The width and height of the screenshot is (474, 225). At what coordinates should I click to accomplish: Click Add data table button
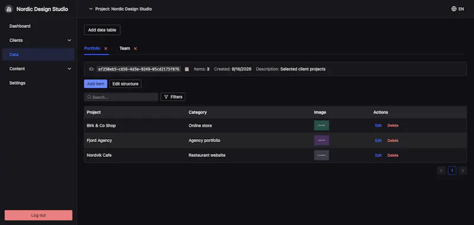(102, 30)
